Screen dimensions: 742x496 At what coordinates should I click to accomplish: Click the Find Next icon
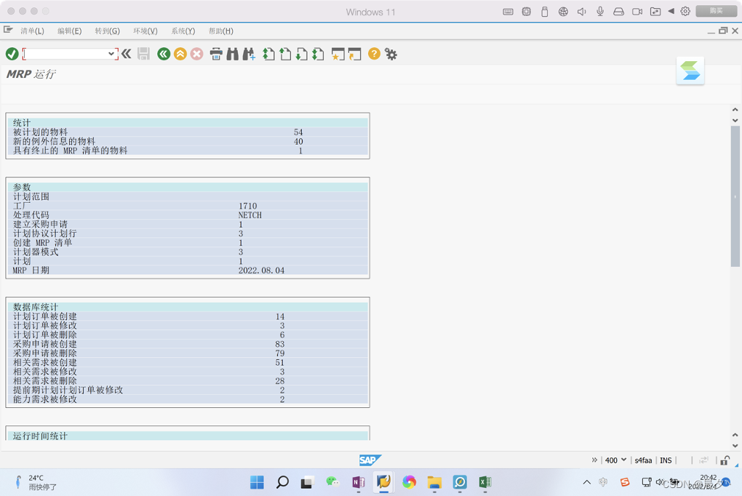pos(248,54)
